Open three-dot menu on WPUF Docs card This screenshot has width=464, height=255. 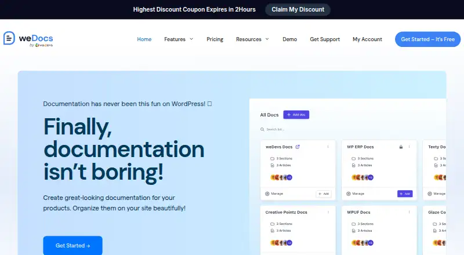coord(409,212)
